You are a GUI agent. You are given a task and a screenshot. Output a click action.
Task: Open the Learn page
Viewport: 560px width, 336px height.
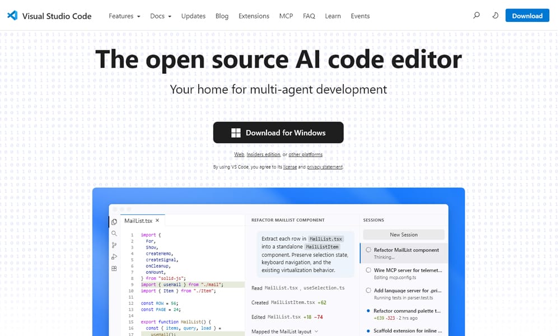point(333,16)
